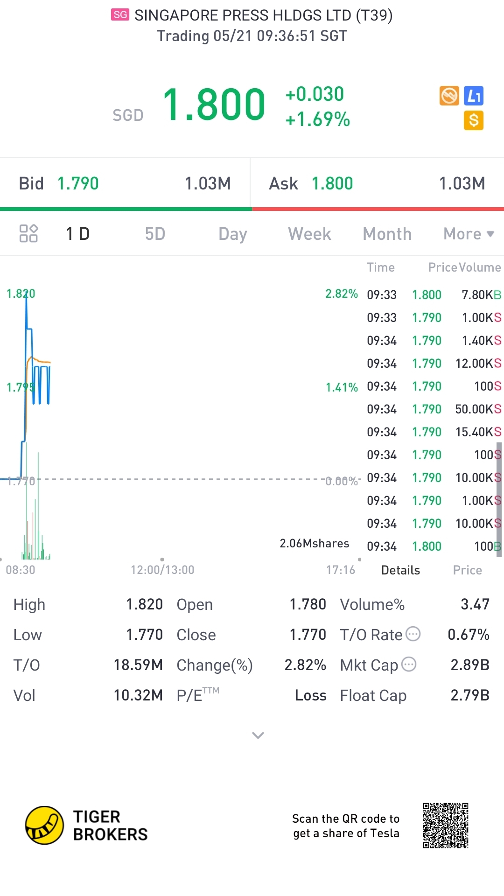Select the 1 D chart tab
Viewport: 504px width, 896px height.
[x=78, y=234]
